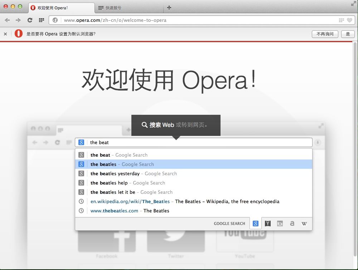Select the Yahoo search engine icon
The height and width of the screenshot is (270, 358).
point(268,224)
